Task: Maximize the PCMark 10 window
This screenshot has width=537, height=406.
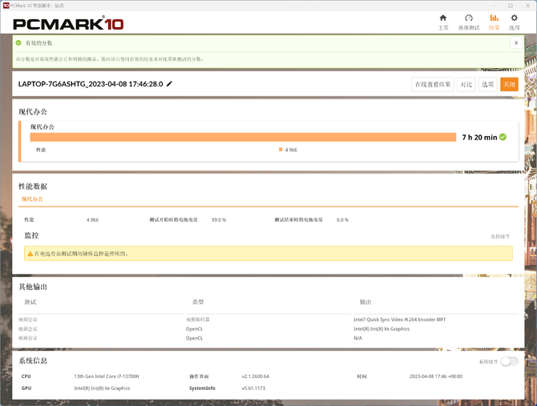Action: (511, 6)
